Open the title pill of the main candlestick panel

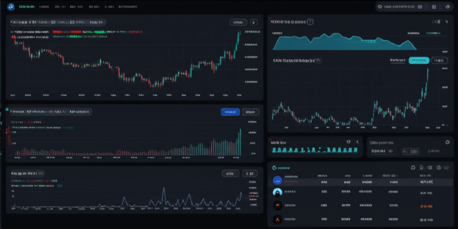(58, 22)
